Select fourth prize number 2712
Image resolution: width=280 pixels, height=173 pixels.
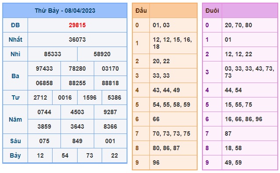[x=40, y=97]
